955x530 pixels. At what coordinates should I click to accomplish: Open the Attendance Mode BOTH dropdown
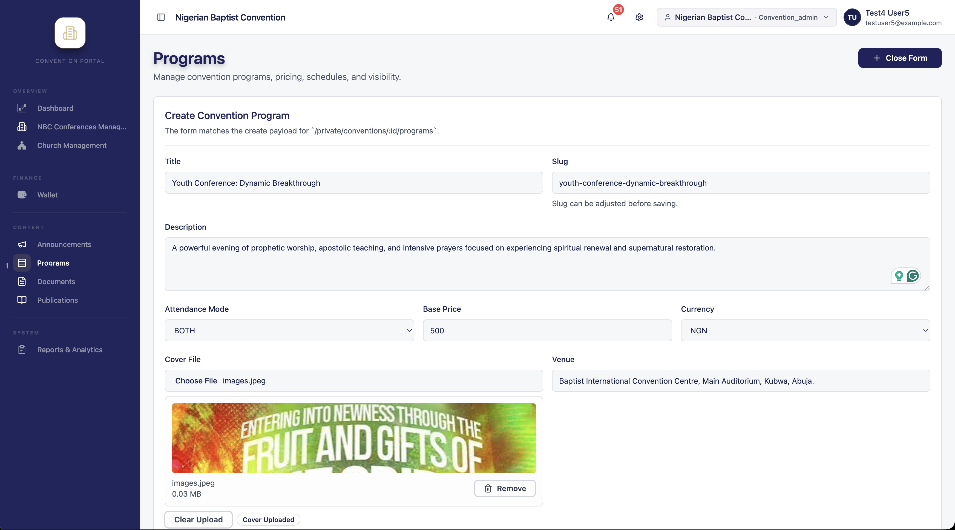pos(290,330)
